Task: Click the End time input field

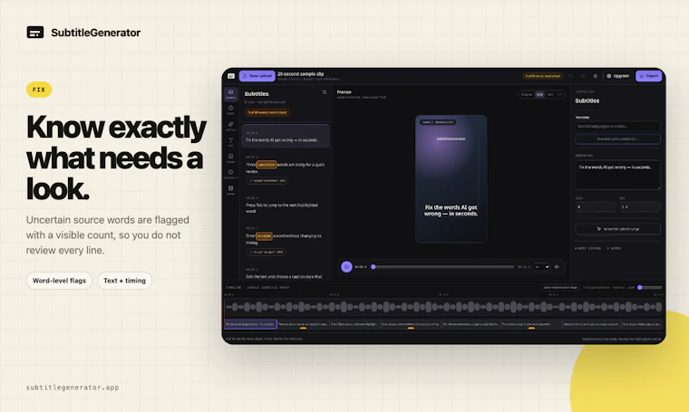Action: (x=640, y=206)
